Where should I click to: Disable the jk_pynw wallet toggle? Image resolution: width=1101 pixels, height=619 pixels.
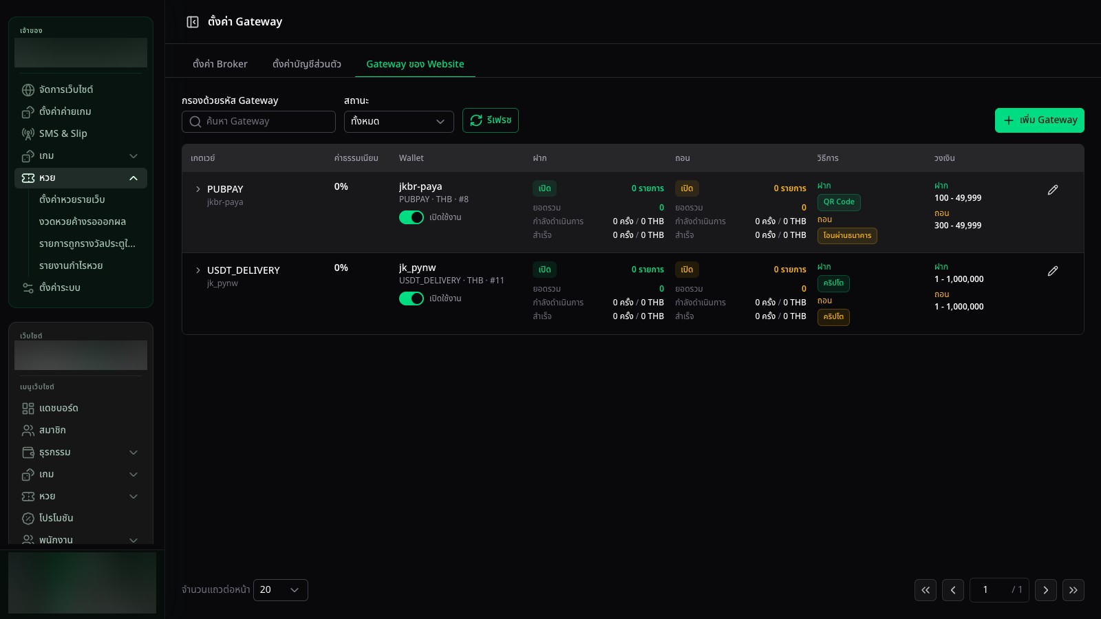point(411,298)
